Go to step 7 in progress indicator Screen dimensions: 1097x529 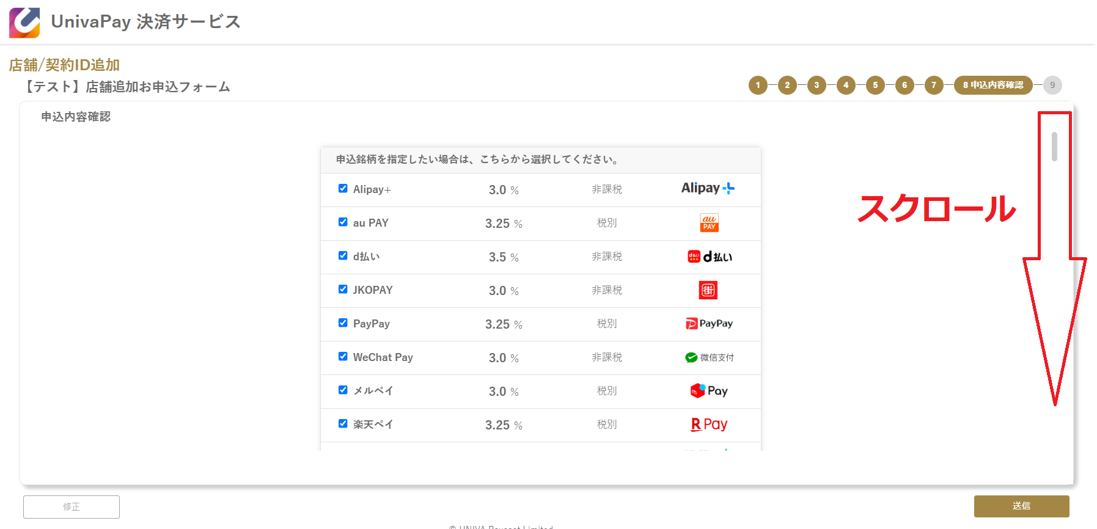tap(934, 85)
